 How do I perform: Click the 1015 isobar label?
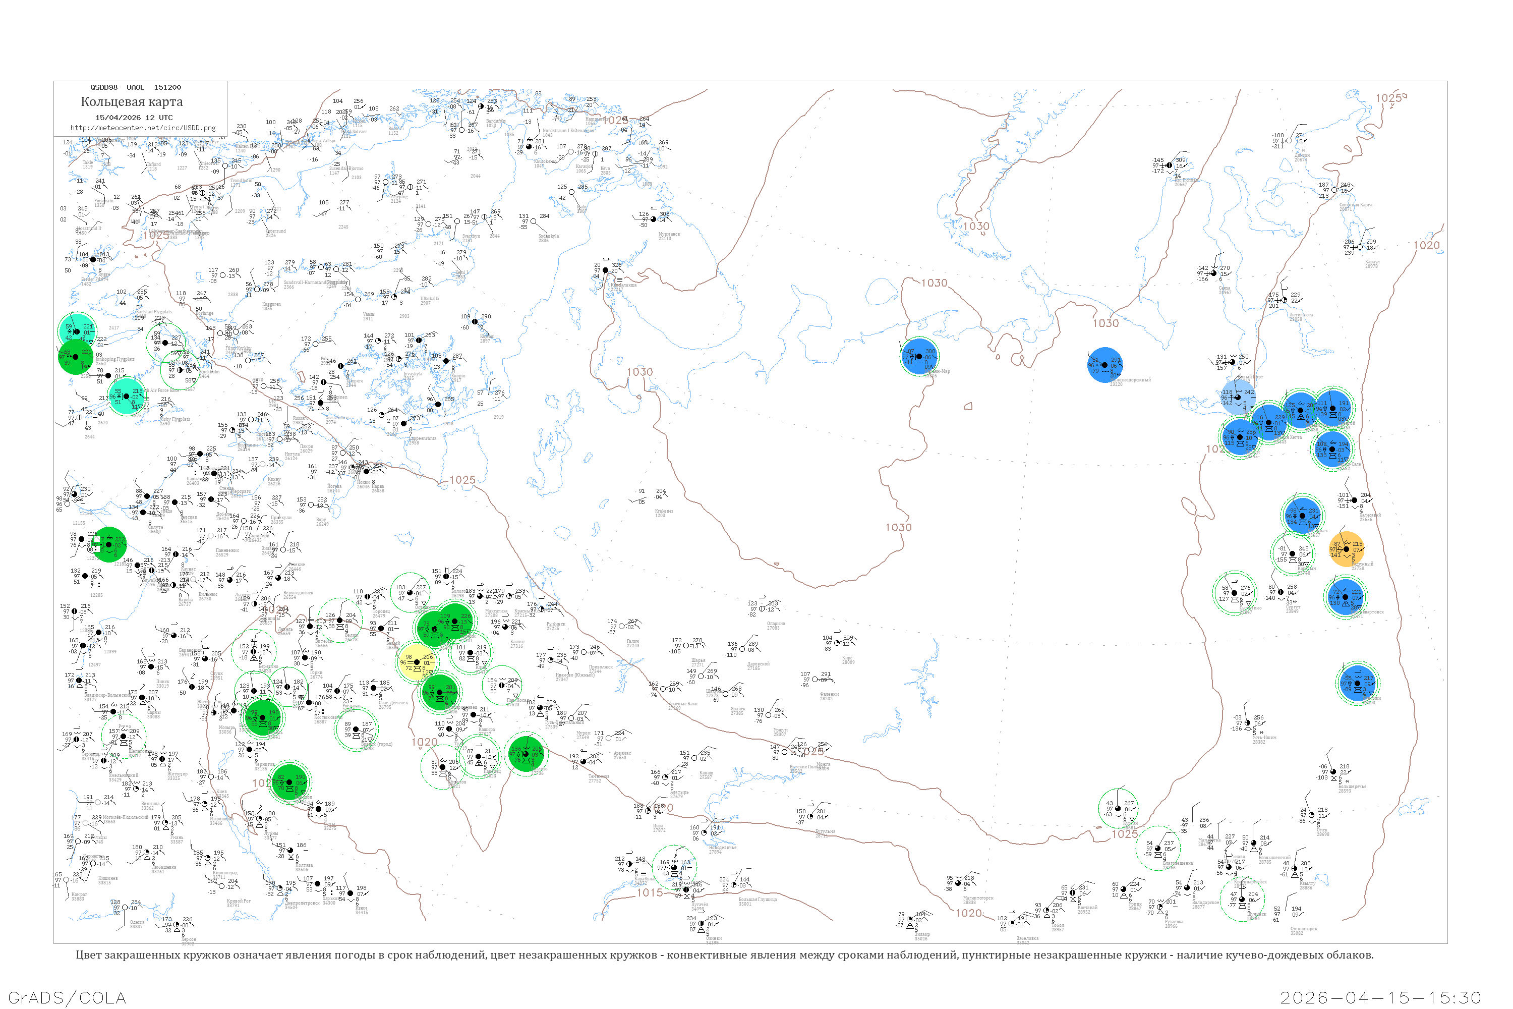[x=650, y=892]
